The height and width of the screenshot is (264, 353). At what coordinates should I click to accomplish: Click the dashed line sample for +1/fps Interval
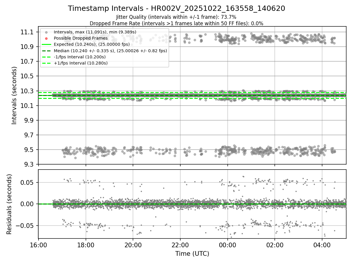pos(46,63)
